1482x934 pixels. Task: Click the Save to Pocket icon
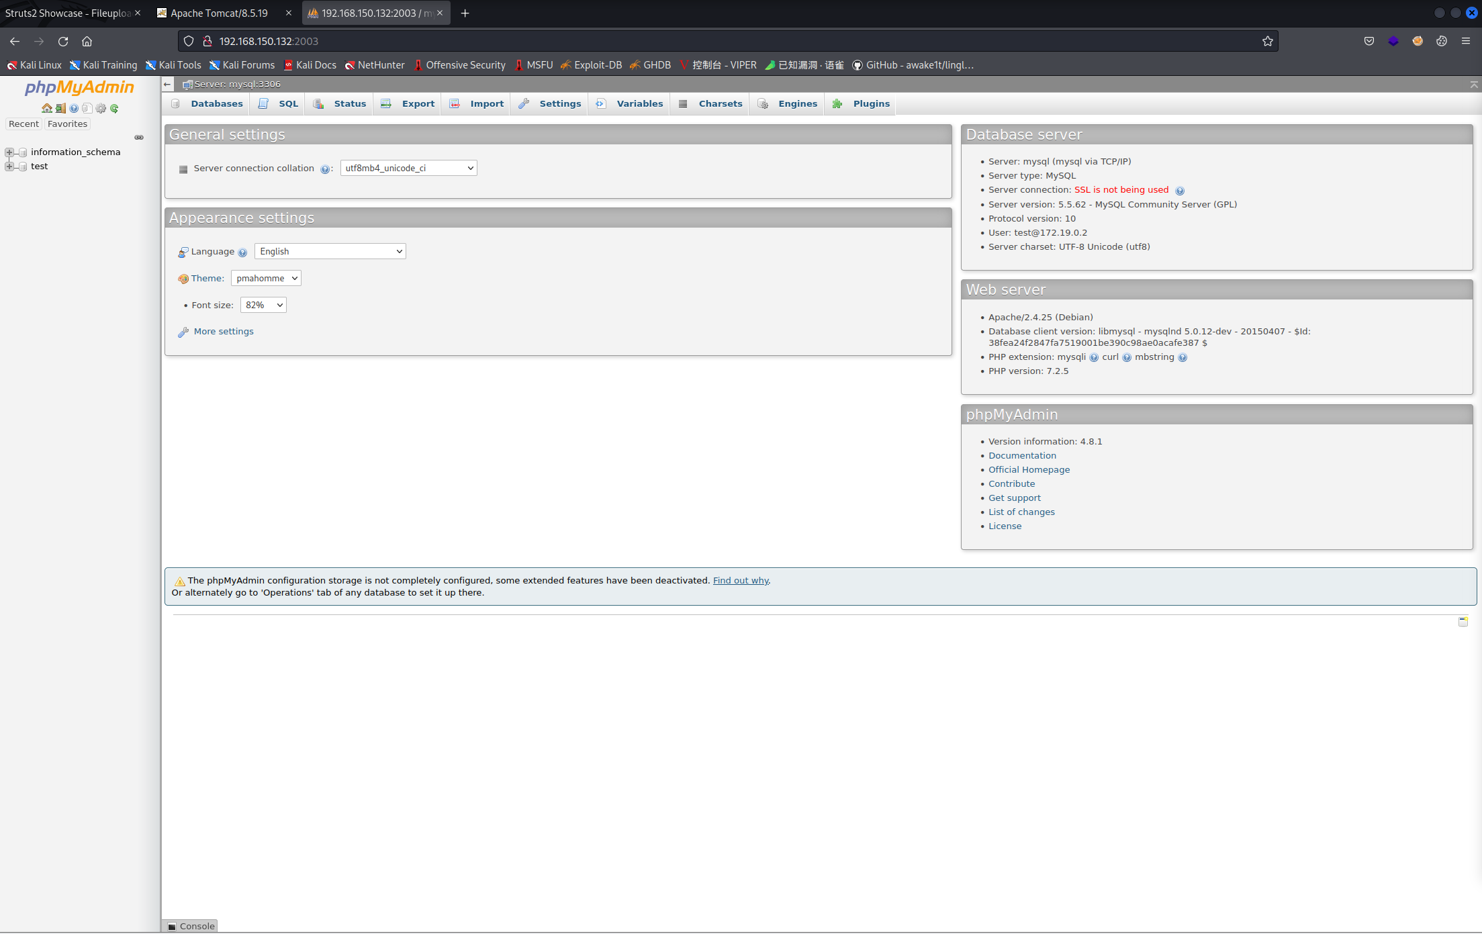(1369, 41)
